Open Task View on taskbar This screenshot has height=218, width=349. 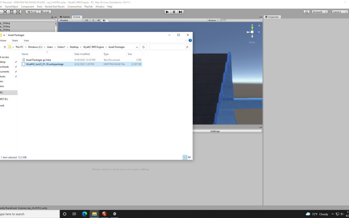[74, 214]
